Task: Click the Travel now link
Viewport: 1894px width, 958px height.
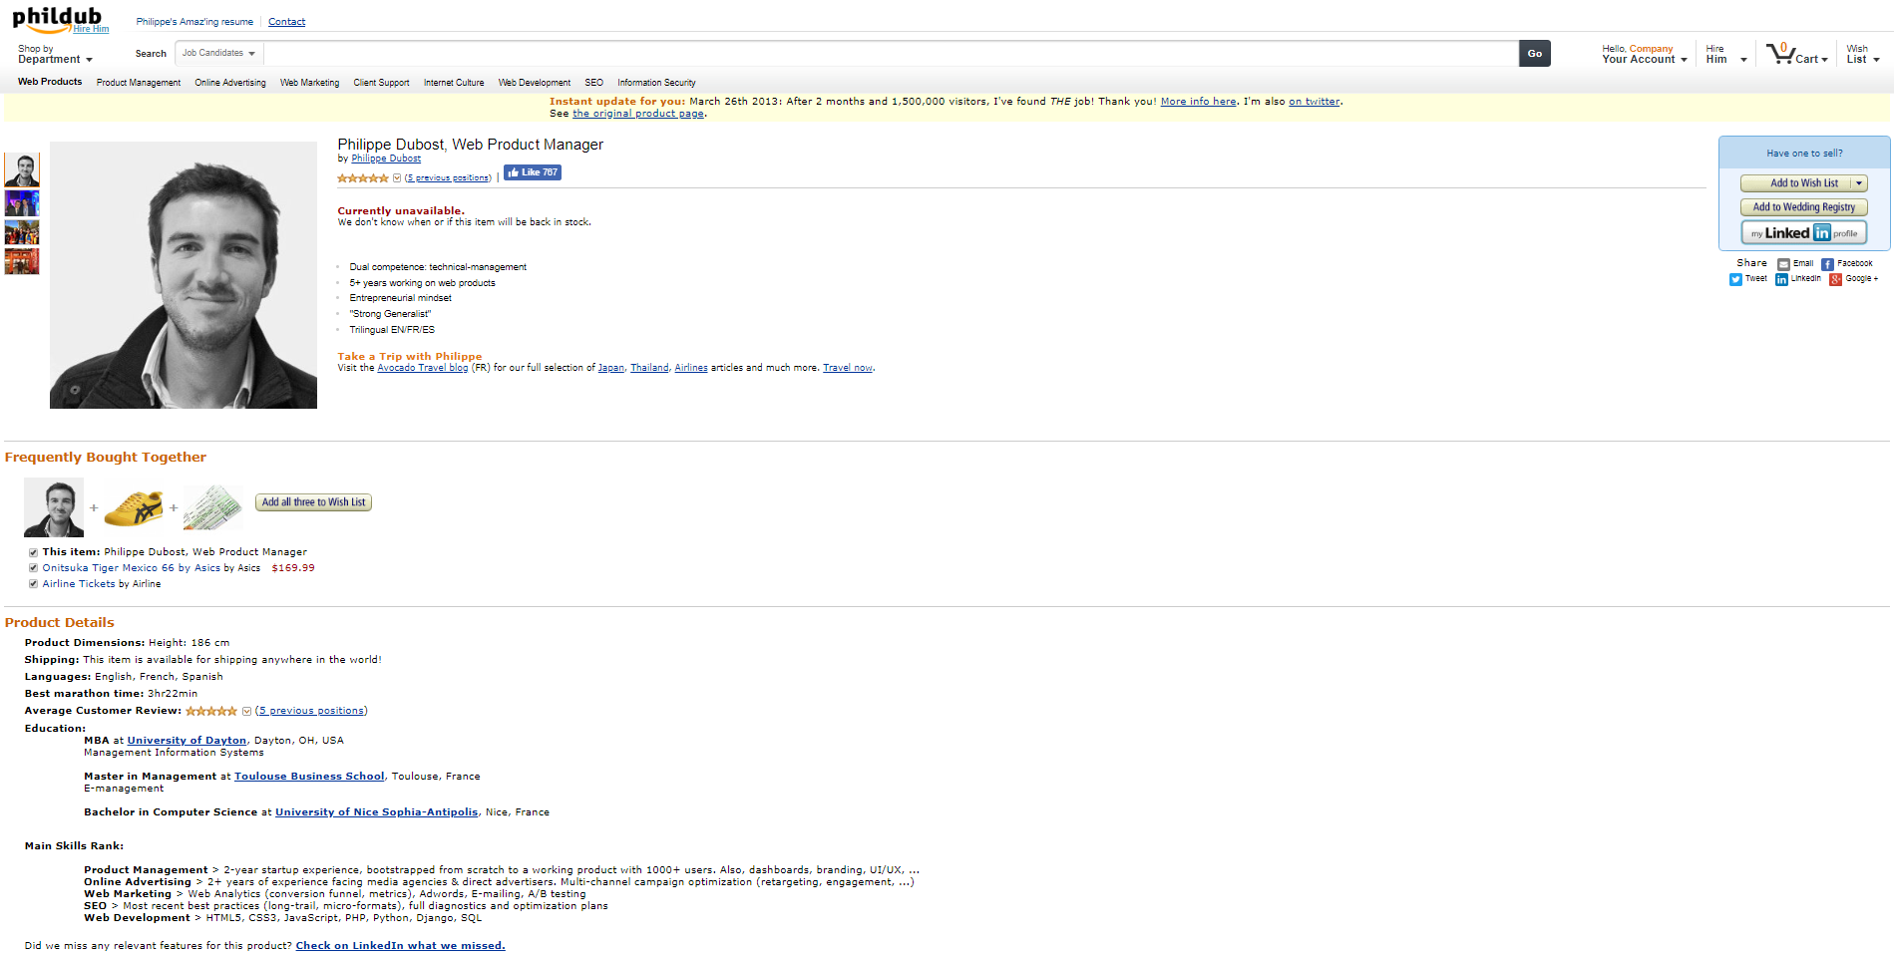Action: point(847,368)
